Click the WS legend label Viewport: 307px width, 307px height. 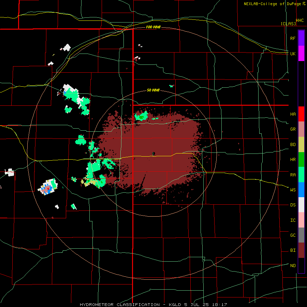[x=293, y=190]
